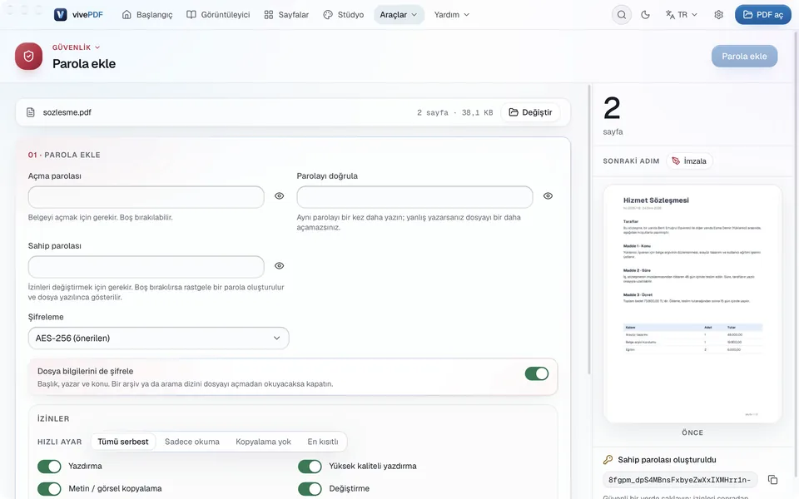This screenshot has height=499, width=799.
Task: Click the generated owner password text
Action: (680, 480)
